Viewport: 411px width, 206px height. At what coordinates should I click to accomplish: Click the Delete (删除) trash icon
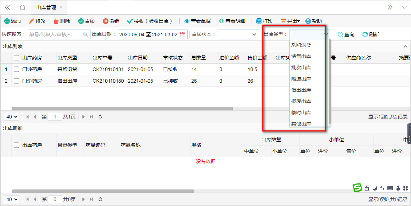tap(56, 21)
